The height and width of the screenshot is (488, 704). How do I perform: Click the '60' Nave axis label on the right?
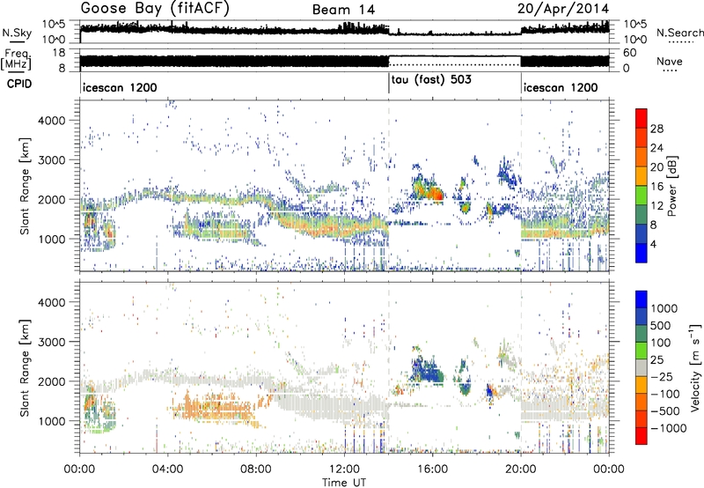pos(629,53)
